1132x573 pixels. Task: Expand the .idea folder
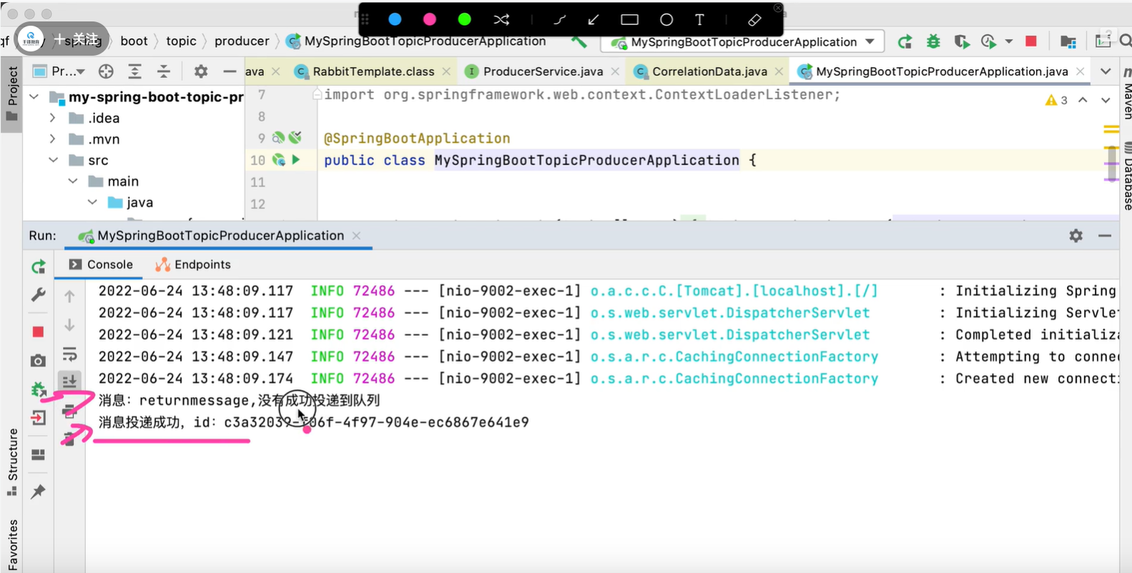click(52, 118)
